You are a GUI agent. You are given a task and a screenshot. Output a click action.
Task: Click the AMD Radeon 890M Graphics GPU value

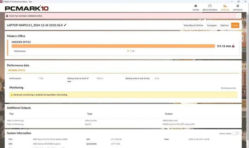pos(47,144)
